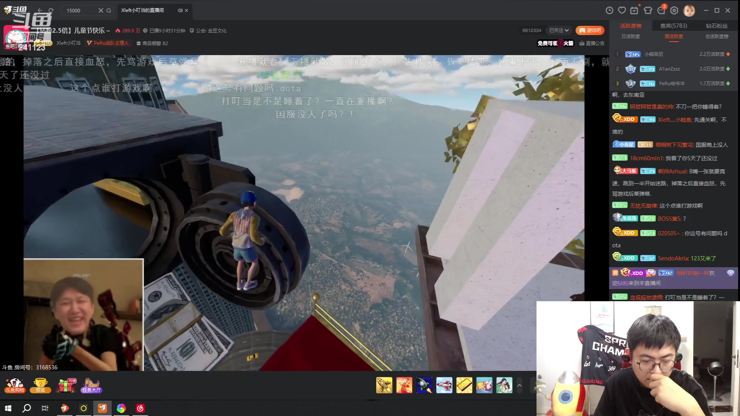This screenshot has height=416, width=740.
Task: Clear the 15000 search text
Action: [101, 10]
